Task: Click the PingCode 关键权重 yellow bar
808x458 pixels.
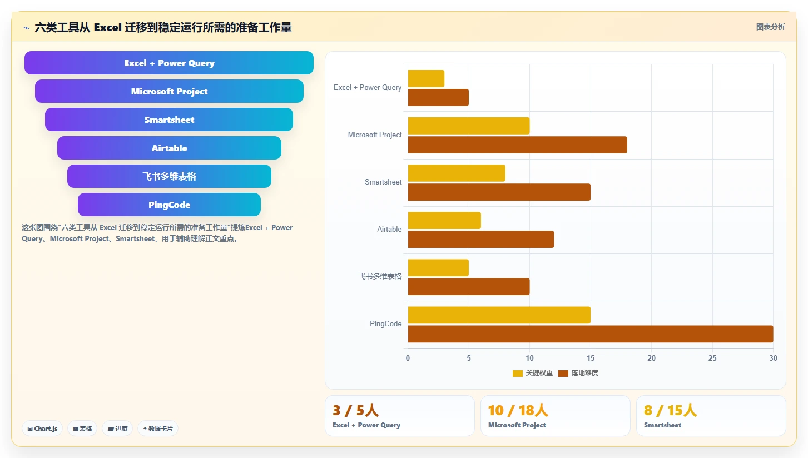Action: (499, 315)
